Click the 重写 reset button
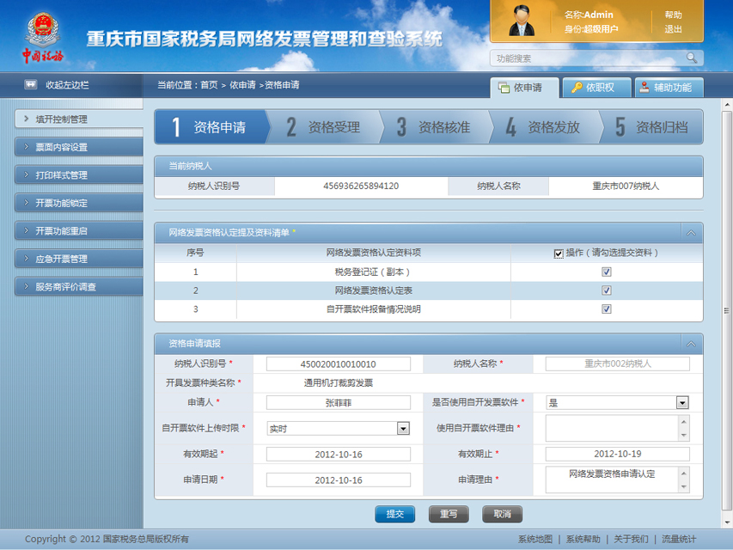733x550 pixels. pyautogui.click(x=449, y=514)
